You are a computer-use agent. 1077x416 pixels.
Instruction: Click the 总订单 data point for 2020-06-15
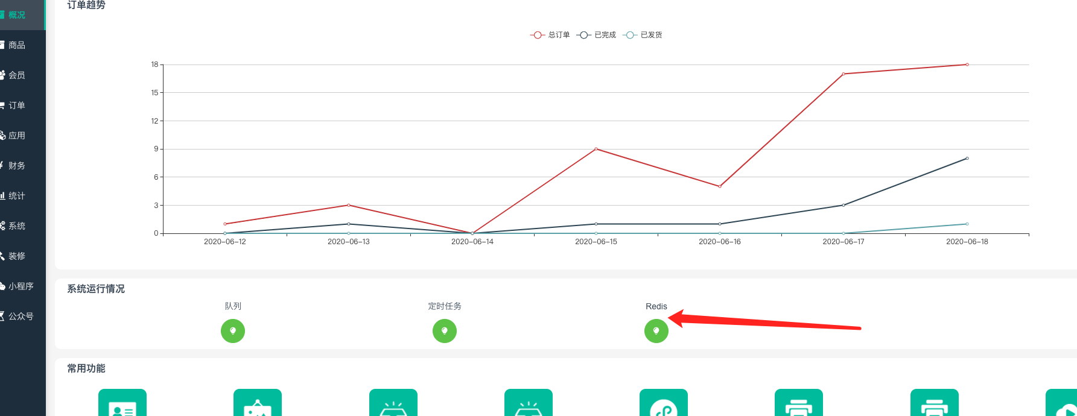pyautogui.click(x=596, y=149)
